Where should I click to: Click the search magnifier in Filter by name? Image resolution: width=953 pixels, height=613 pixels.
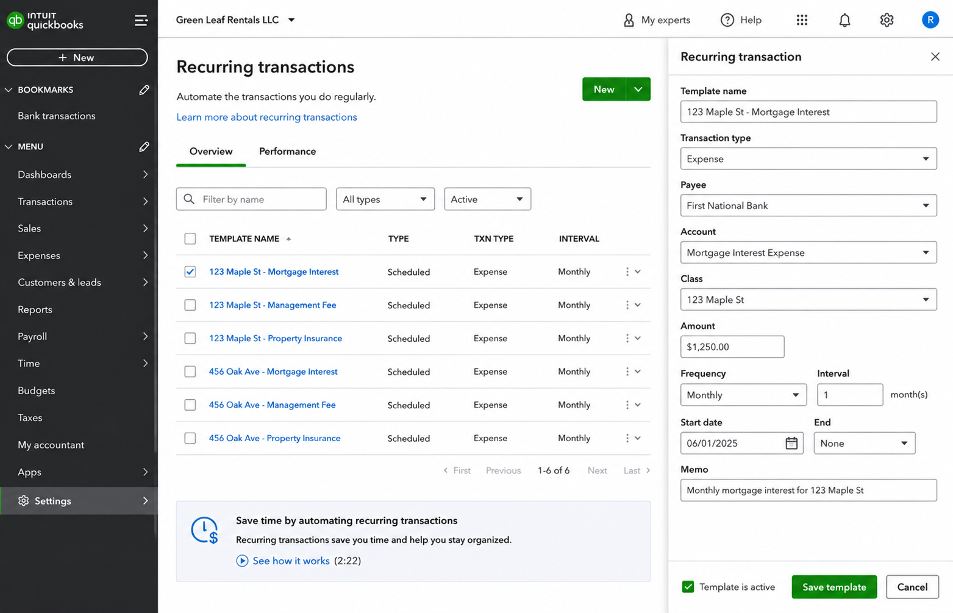click(x=189, y=199)
